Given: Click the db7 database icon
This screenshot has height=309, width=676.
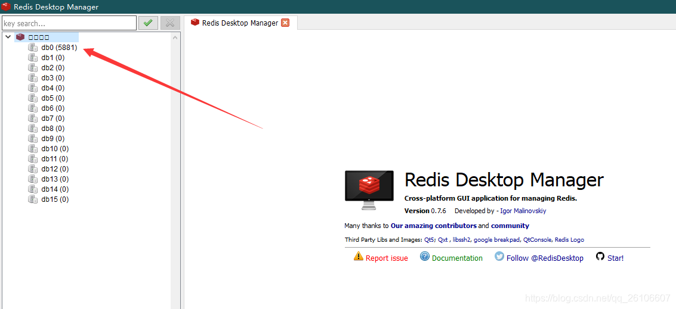Looking at the screenshot, I should tap(33, 118).
